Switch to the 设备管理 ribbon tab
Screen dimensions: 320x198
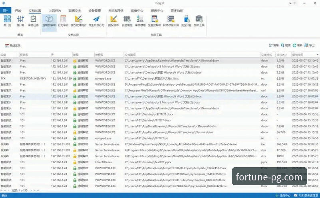pos(95,10)
